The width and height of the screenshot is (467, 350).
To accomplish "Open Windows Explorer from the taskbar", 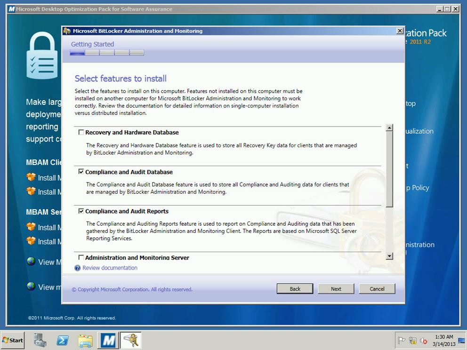I will tap(85, 340).
